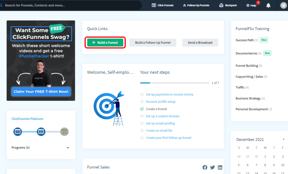Go to previous month in calendar
Viewport: 288px width, 174px height.
coord(283,139)
